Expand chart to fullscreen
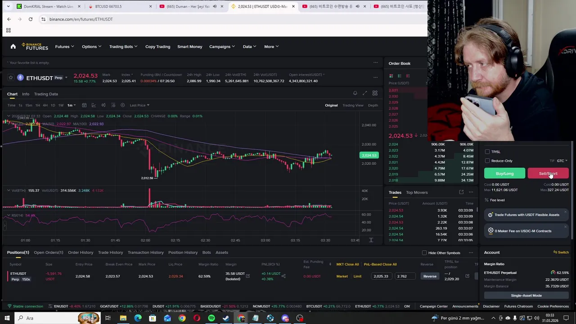 [x=364, y=93]
